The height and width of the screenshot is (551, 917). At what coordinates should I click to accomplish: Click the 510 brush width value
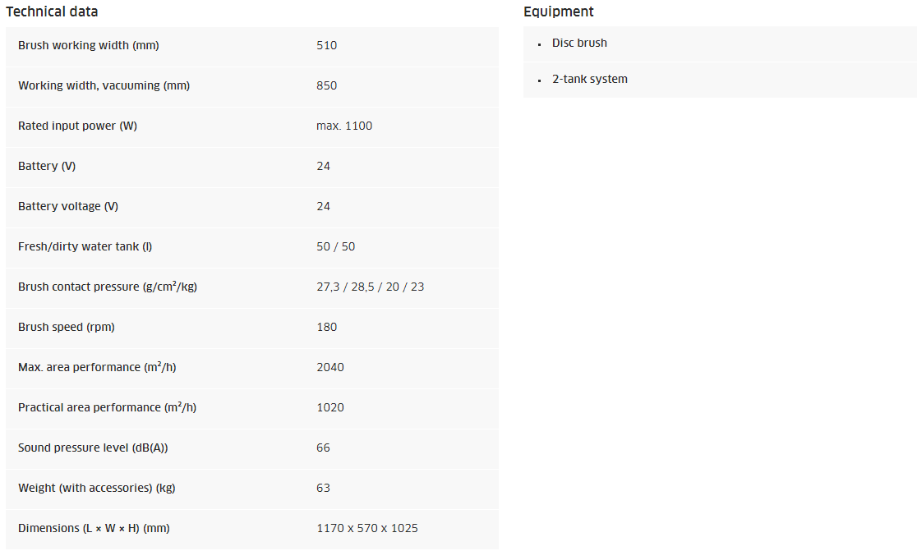[326, 45]
